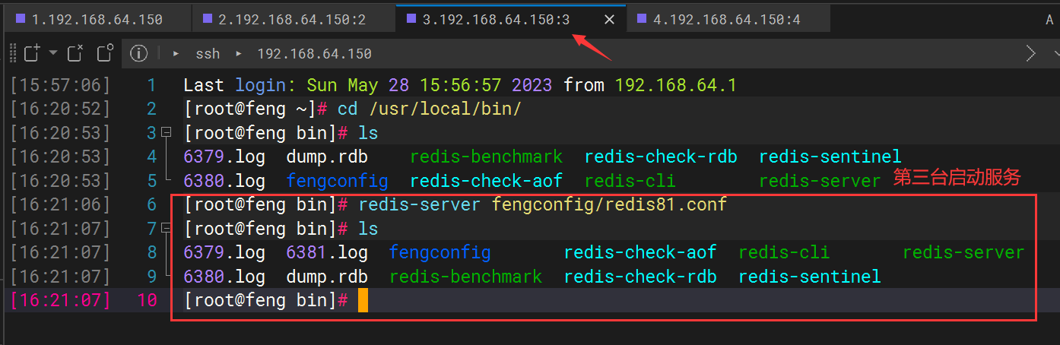Click timestamp [16:21:06]
Screen dimensions: 1060x345
pyautogui.click(x=60, y=204)
